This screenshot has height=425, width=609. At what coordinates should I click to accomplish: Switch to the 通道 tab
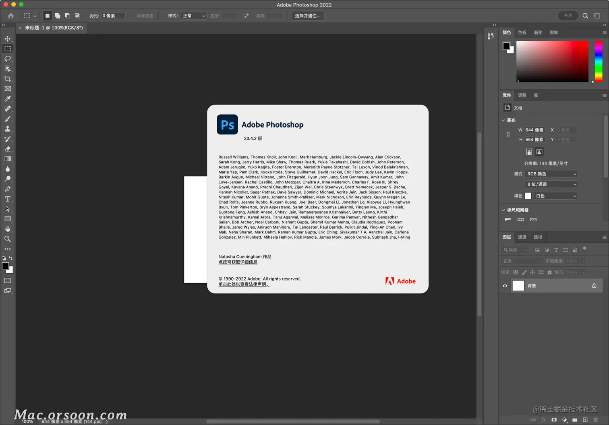[522, 237]
